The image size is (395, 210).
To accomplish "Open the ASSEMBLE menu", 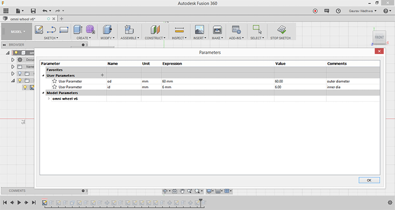I will click(129, 38).
